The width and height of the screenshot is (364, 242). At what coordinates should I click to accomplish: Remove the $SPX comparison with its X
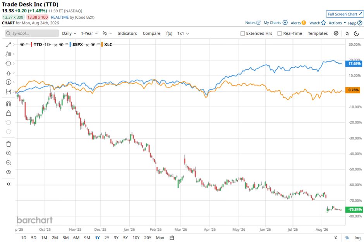tap(87, 45)
